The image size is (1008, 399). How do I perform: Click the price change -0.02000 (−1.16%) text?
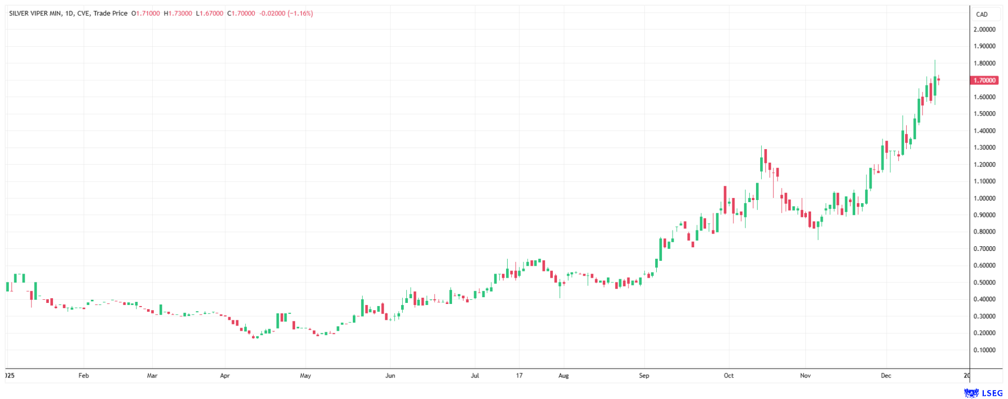tap(286, 14)
